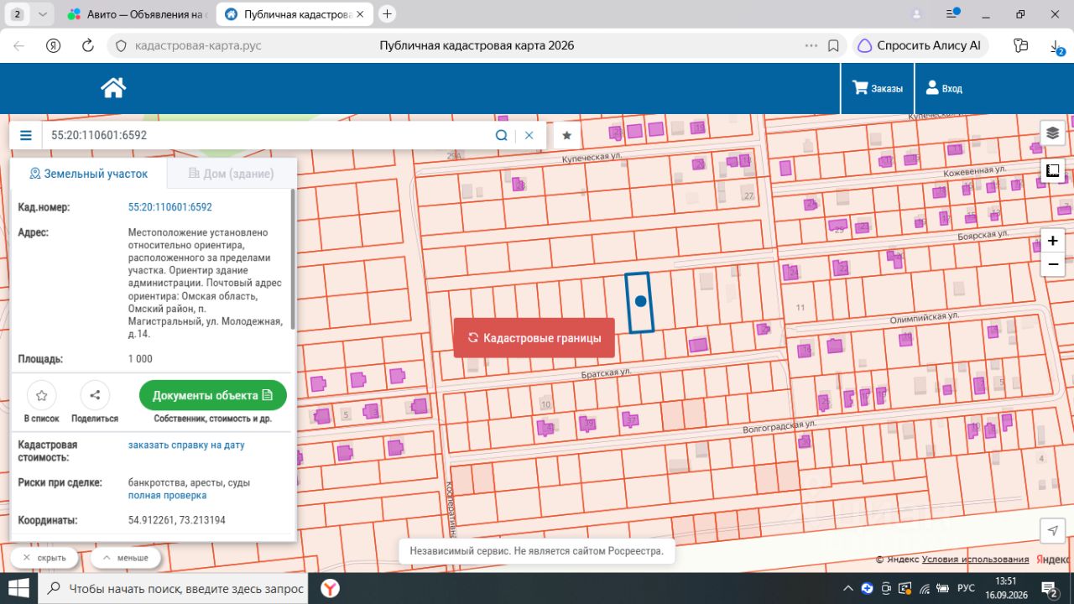This screenshot has height=604, width=1074.
Task: Click the magnifier search icon in the search bar
Action: click(x=501, y=135)
